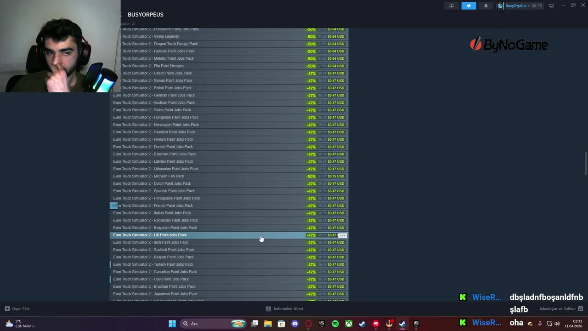Viewport: 588px width, 331px height.
Task: Open File Explorer from the taskbar
Action: 268,324
